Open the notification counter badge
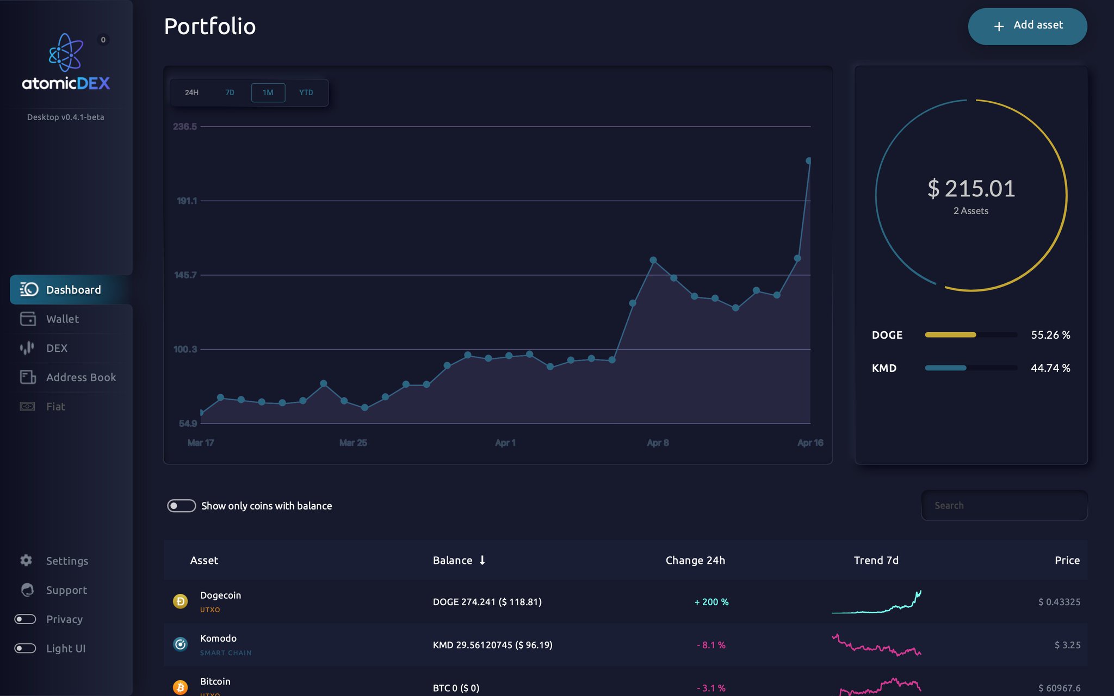 tap(103, 40)
